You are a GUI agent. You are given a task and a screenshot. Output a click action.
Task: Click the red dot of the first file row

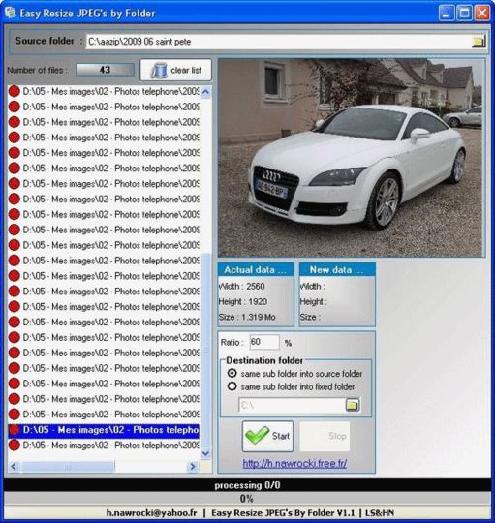click(15, 91)
